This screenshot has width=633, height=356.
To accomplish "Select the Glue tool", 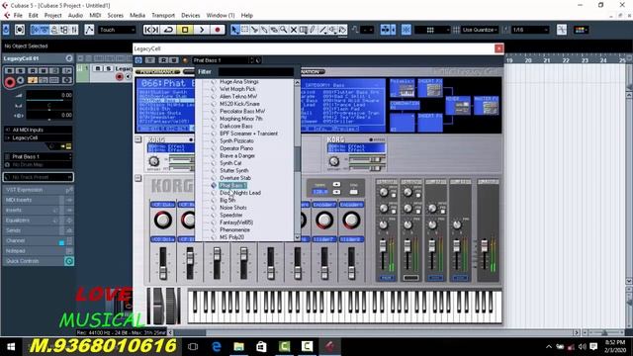I will pyautogui.click(x=264, y=30).
